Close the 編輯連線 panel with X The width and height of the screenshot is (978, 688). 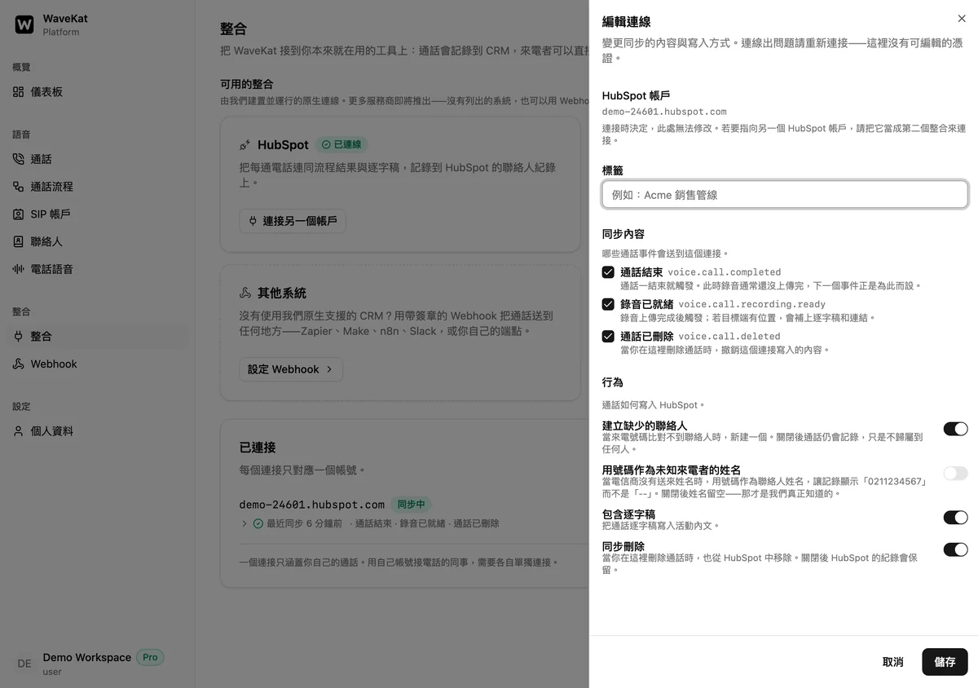962,19
